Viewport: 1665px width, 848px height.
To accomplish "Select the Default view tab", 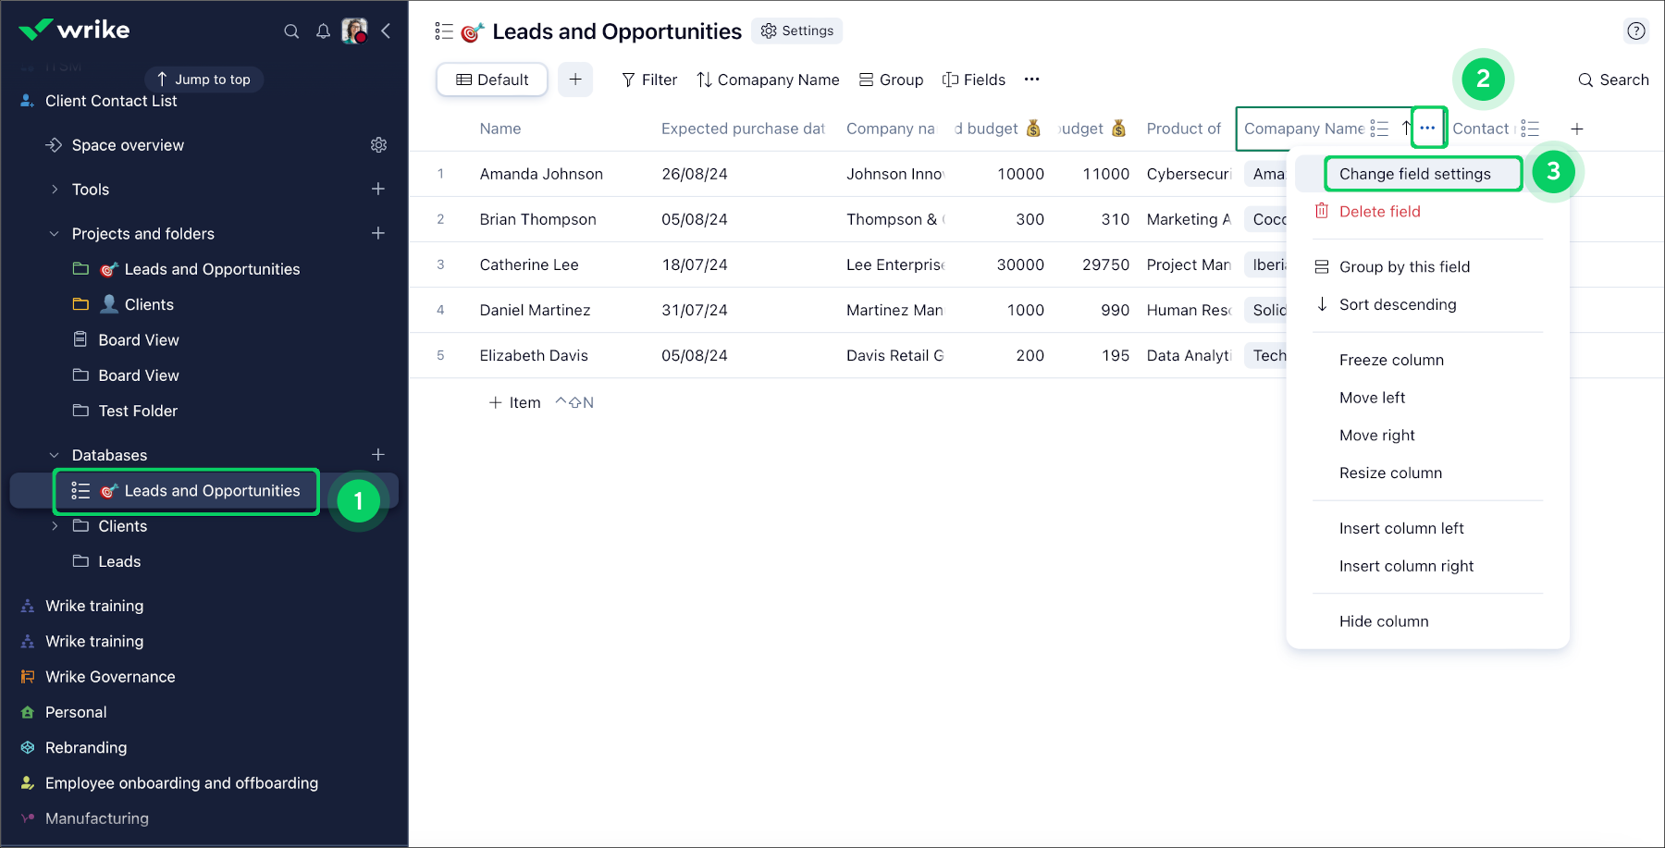I will pos(492,80).
